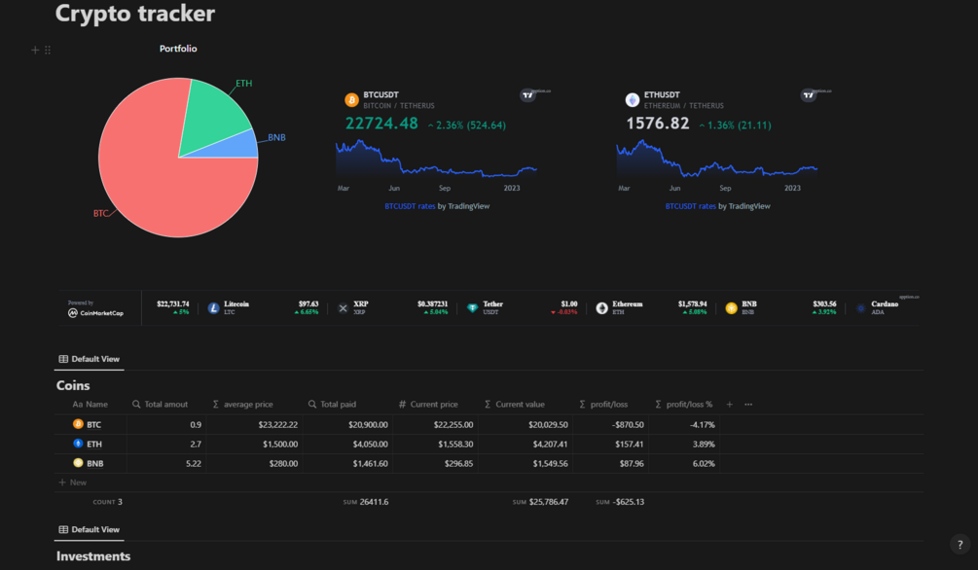Click the 3.89% profit/loss percent cell
This screenshot has width=978, height=570.
point(684,444)
